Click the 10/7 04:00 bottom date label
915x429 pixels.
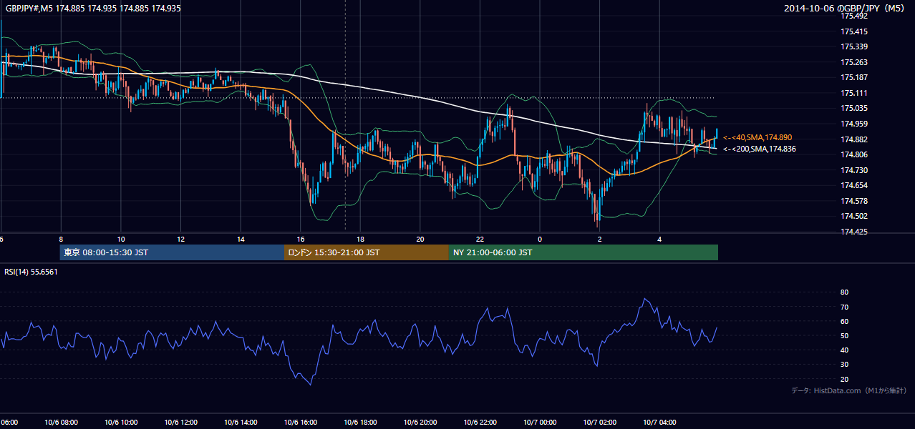pyautogui.click(x=659, y=423)
